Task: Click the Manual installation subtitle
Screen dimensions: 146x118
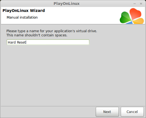Action: click(x=22, y=17)
